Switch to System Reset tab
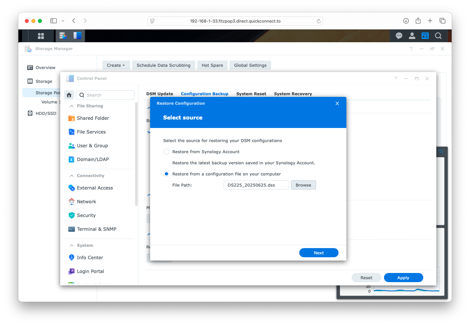Viewport: 470px width, 326px height. click(251, 94)
